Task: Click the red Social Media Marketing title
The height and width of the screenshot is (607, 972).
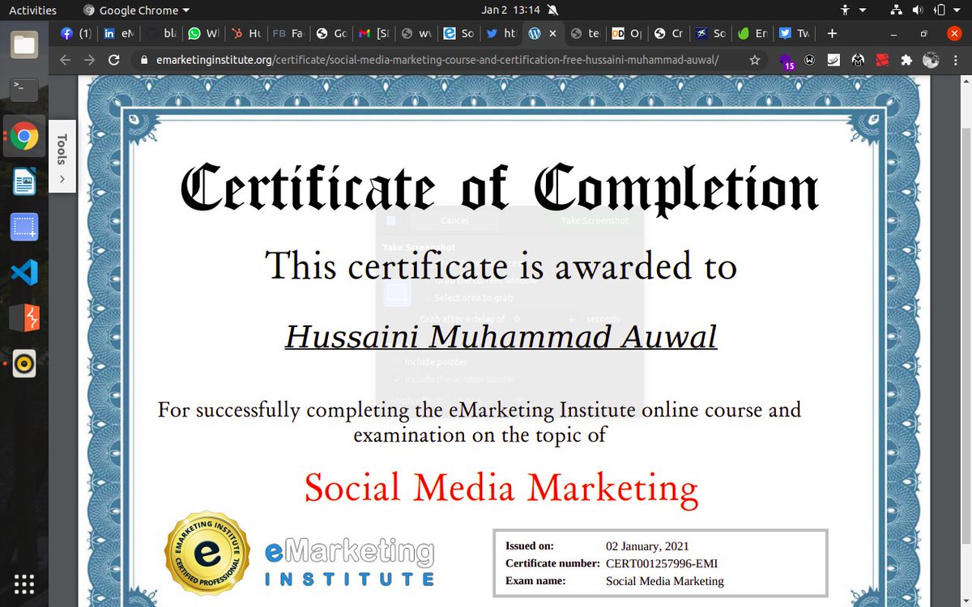Action: click(501, 487)
